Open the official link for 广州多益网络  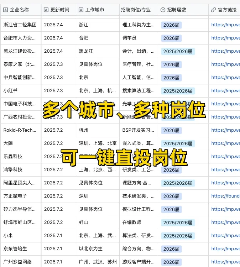tap(225, 262)
